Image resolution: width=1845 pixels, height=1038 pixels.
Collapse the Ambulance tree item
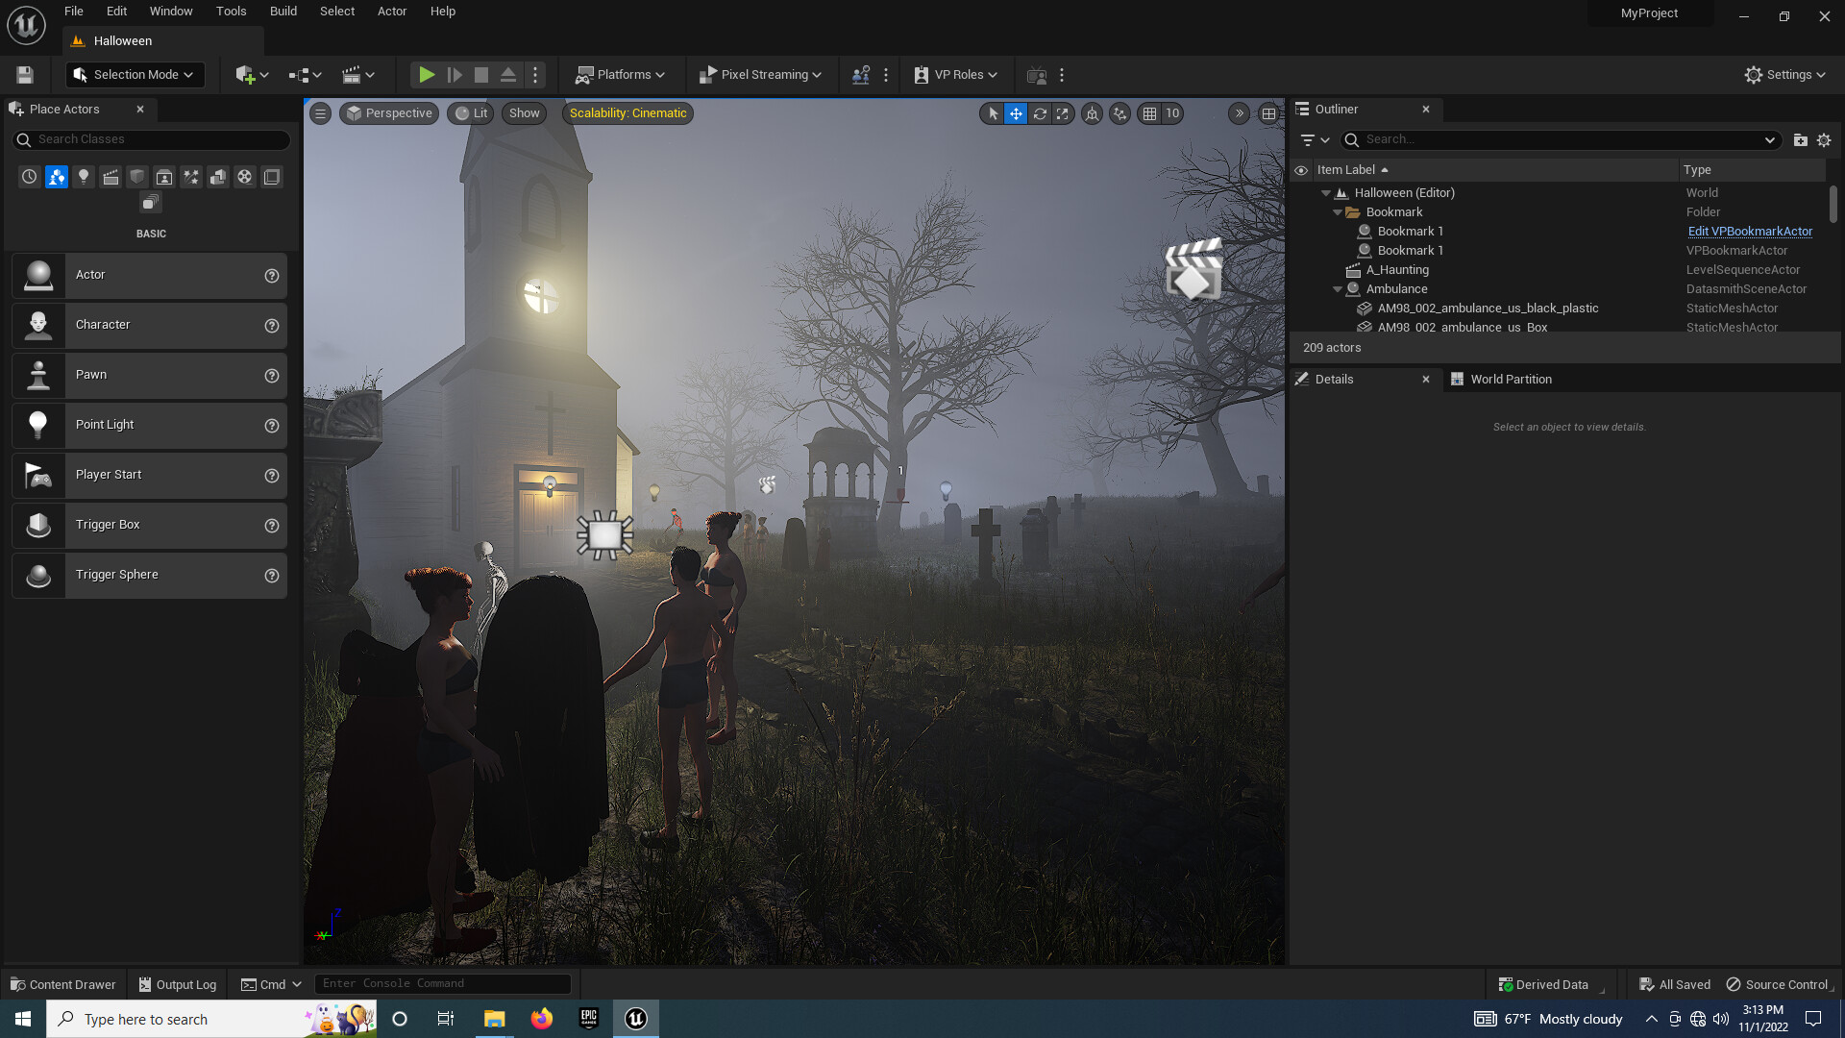click(1338, 289)
